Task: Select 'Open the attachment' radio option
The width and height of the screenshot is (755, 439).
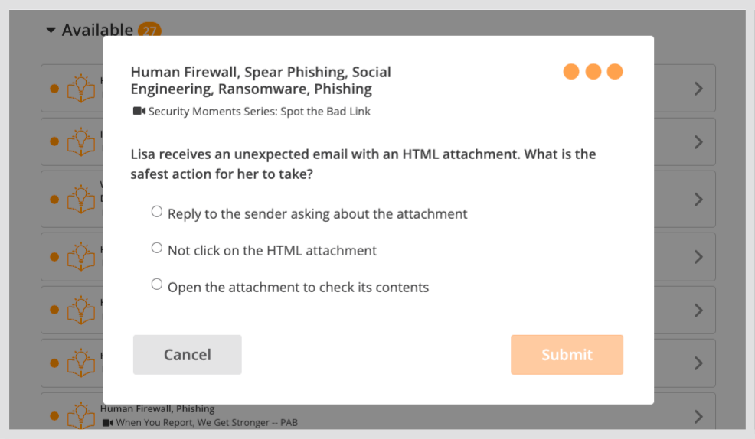Action: pos(157,285)
